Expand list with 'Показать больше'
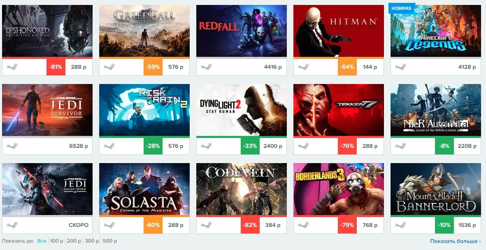 pos(455,241)
